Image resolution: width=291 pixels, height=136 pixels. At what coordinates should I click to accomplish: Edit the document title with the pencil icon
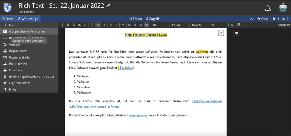pos(108,6)
